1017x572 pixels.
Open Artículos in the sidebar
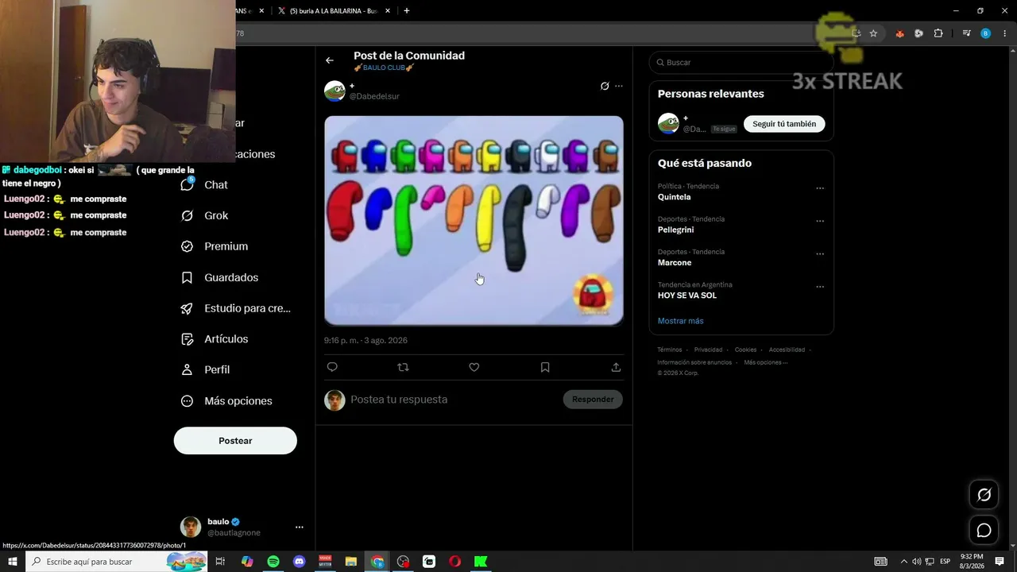[215, 339]
